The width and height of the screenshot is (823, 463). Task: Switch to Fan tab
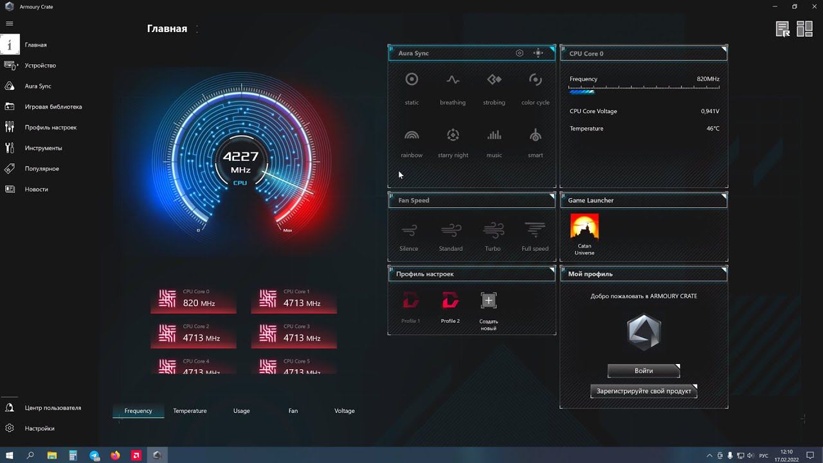coord(293,411)
